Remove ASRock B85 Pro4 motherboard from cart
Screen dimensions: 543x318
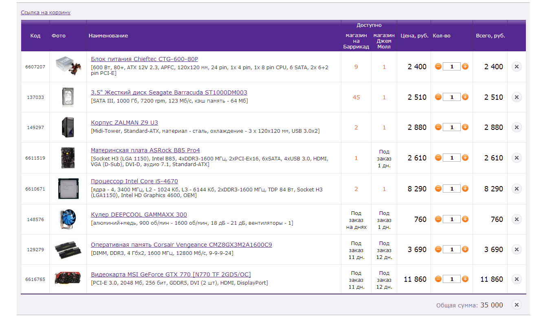[x=517, y=158]
